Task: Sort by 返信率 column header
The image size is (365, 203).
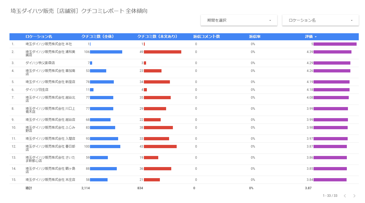Action: click(x=255, y=36)
